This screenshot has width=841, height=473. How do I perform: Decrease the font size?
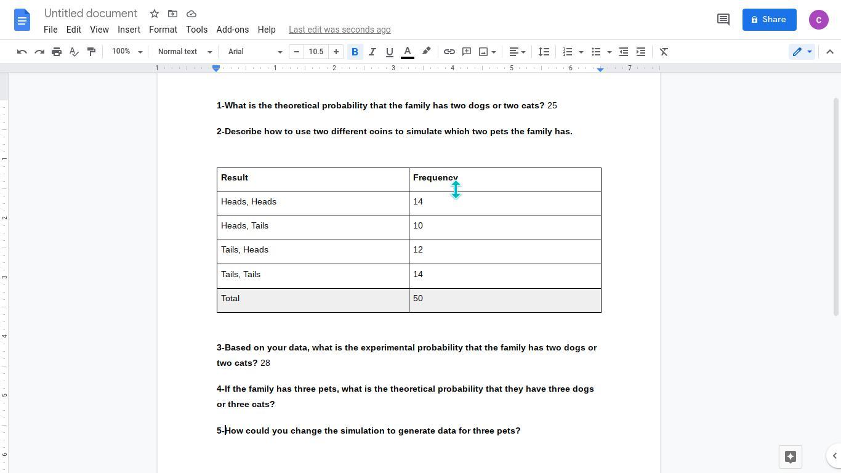pos(297,52)
